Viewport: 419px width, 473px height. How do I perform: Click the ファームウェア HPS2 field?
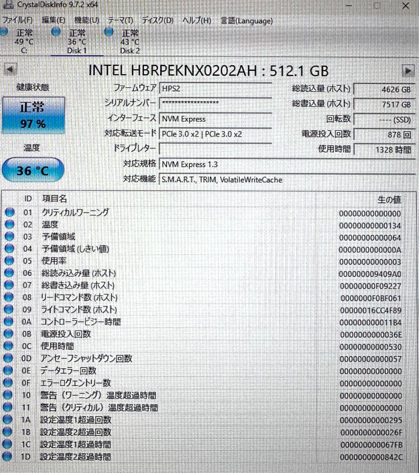click(215, 88)
